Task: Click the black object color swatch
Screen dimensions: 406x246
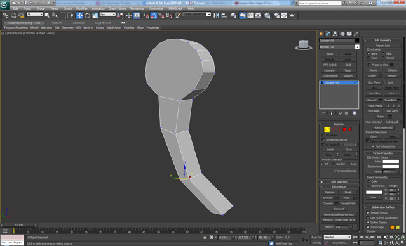Action: pyautogui.click(x=357, y=41)
